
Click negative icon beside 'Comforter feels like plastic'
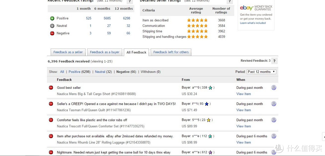51,120
